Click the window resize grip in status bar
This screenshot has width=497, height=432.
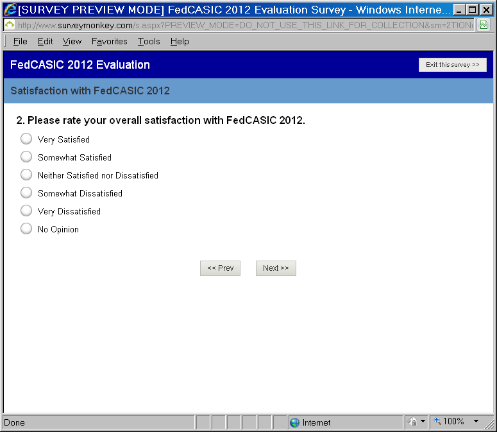[489, 424]
